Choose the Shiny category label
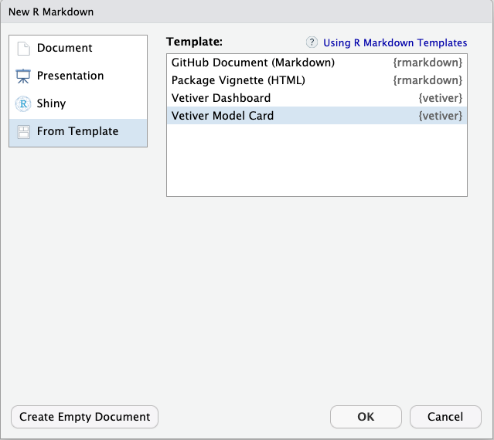This screenshot has height=440, width=494. pyautogui.click(x=51, y=103)
